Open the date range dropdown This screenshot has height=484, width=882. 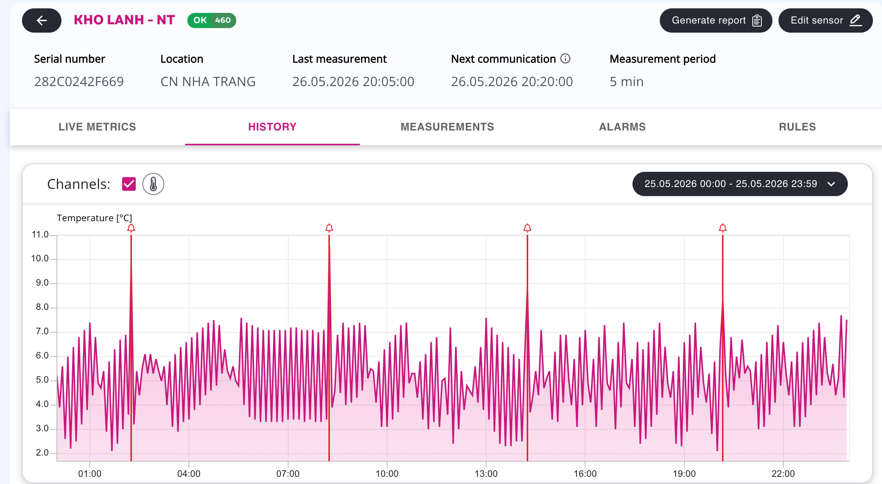point(740,184)
